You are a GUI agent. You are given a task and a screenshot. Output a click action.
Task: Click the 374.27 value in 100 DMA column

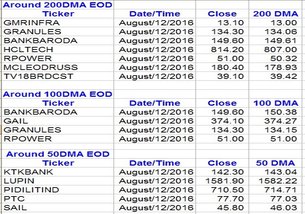[x=280, y=121]
